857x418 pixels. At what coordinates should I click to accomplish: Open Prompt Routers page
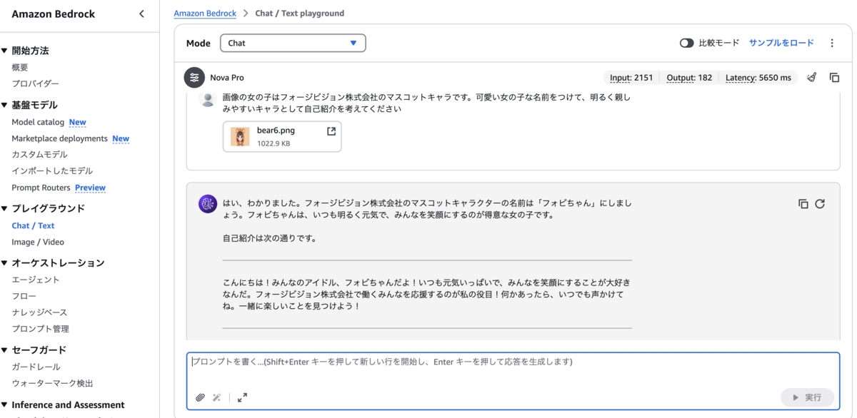pos(41,188)
